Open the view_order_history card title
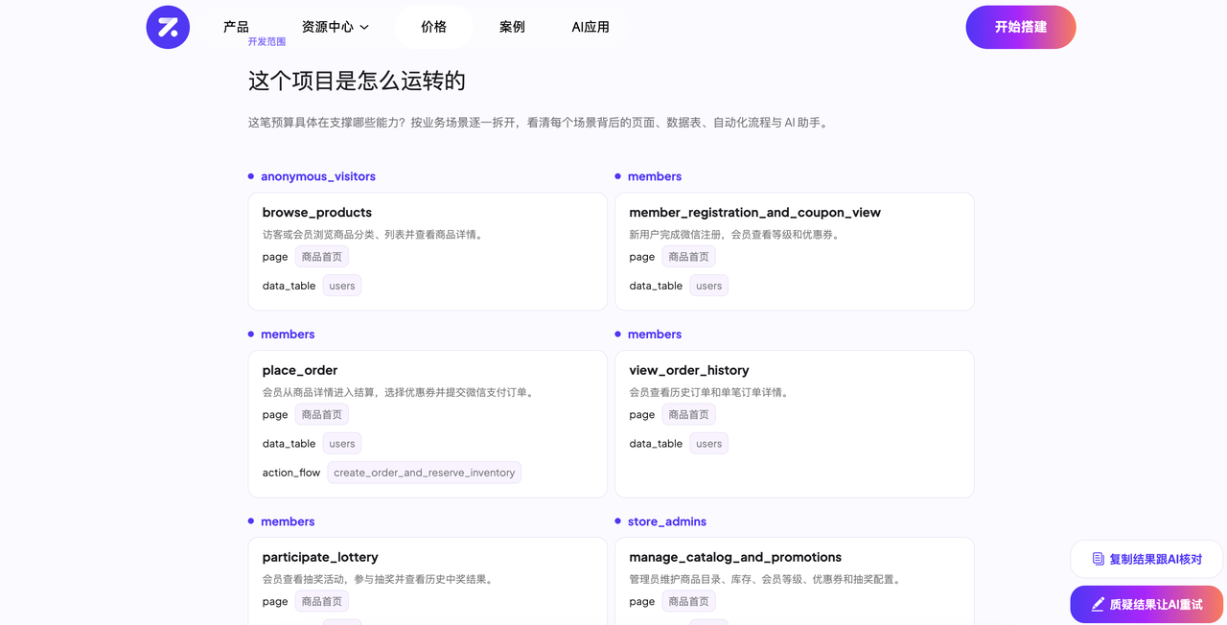The width and height of the screenshot is (1227, 625). point(689,370)
